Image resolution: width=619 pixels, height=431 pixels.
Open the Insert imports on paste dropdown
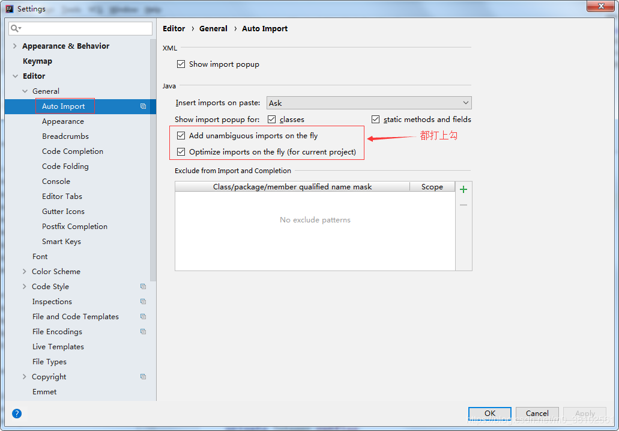(x=369, y=103)
